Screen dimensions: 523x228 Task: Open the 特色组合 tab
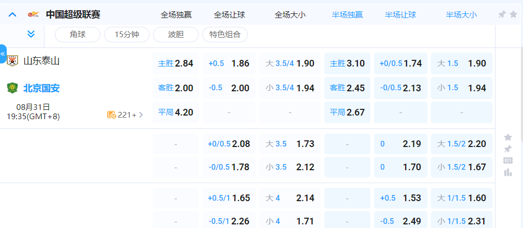click(x=225, y=35)
